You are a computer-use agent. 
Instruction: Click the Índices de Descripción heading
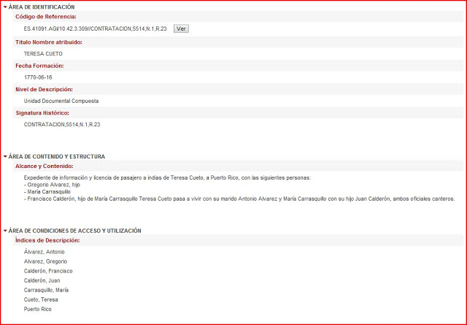pyautogui.click(x=47, y=240)
